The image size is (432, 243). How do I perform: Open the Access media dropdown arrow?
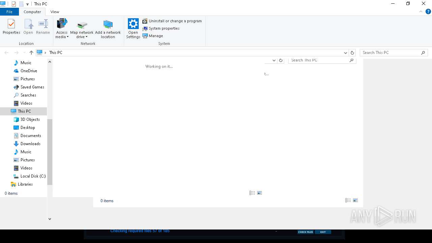click(x=67, y=37)
